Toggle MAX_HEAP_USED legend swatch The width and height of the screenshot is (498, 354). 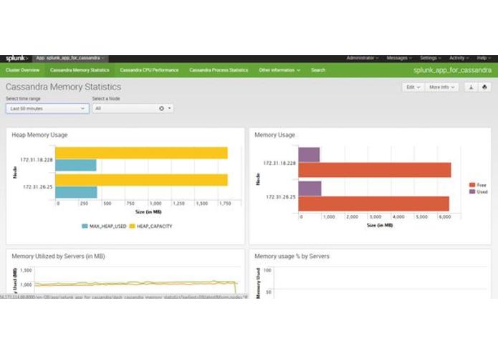pyautogui.click(x=85, y=226)
